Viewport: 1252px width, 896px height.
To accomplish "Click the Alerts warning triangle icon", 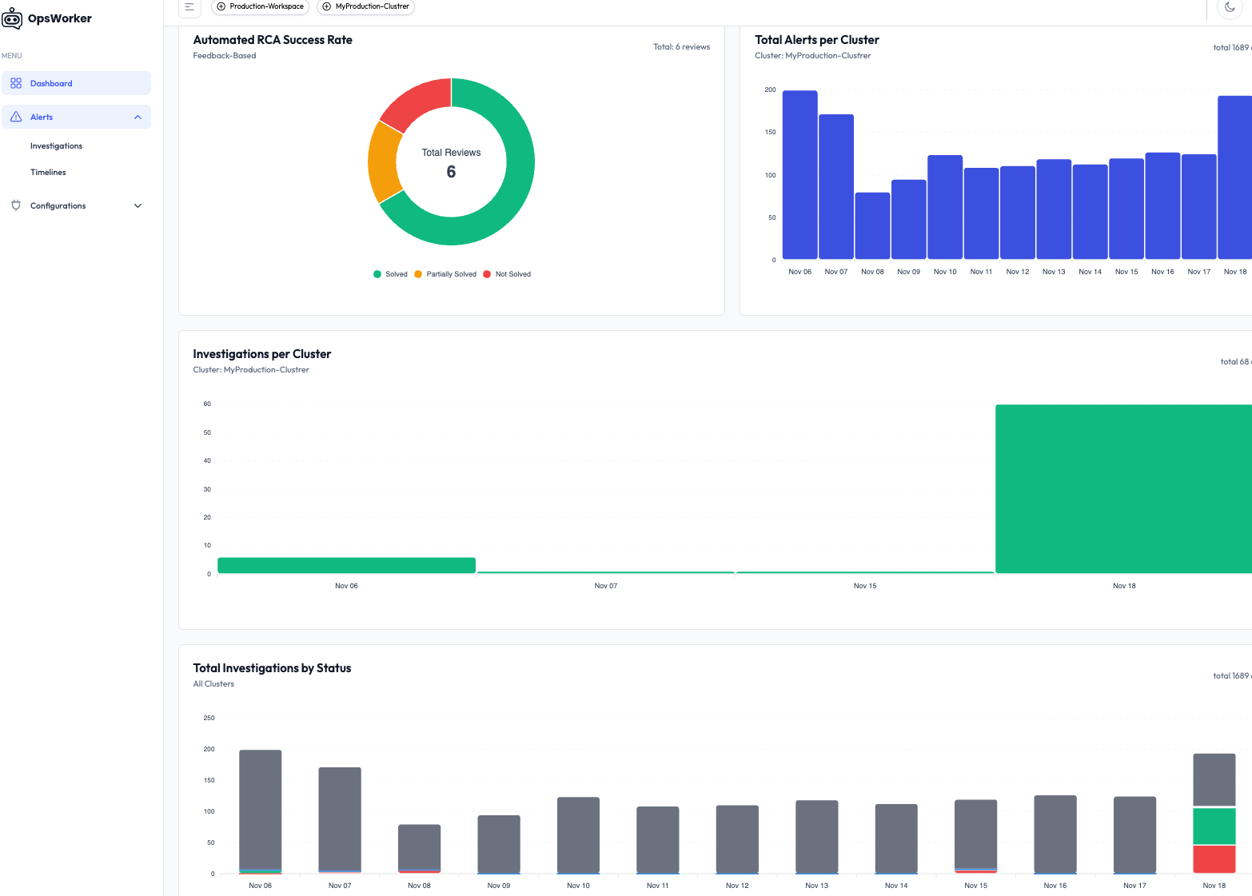I will [16, 117].
